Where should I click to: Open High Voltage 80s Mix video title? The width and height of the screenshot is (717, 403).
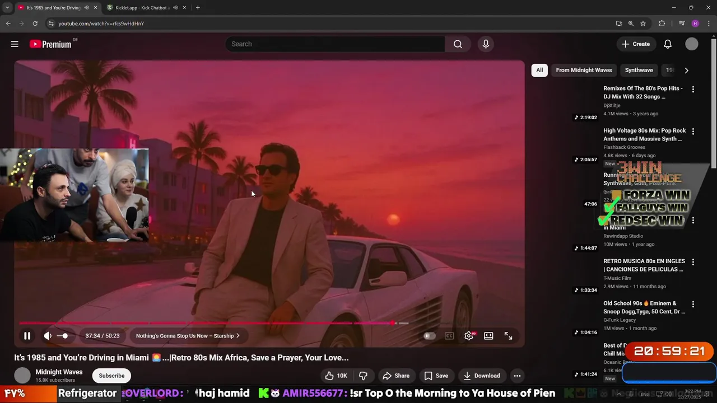pos(645,134)
